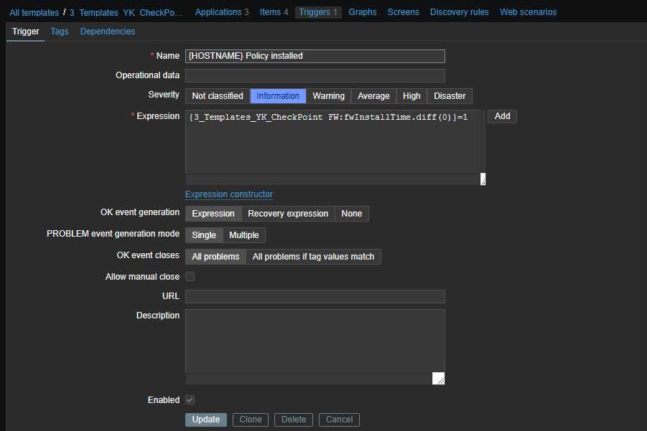Viewport: 647px width, 431px height.
Task: Click into the URL input field
Action: tap(315, 296)
